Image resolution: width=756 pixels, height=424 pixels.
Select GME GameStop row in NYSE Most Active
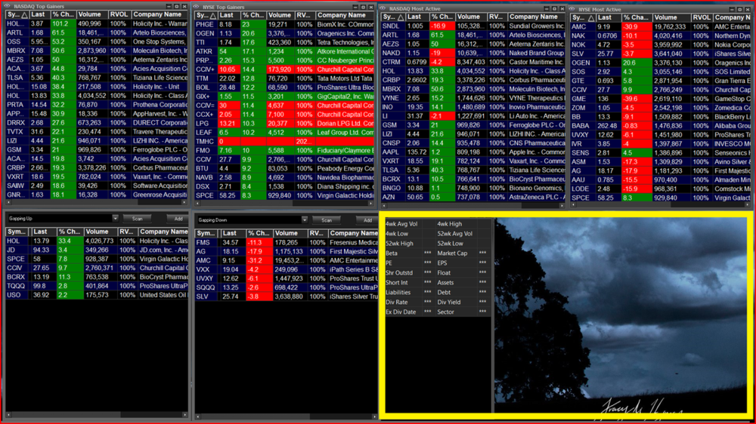click(x=661, y=99)
